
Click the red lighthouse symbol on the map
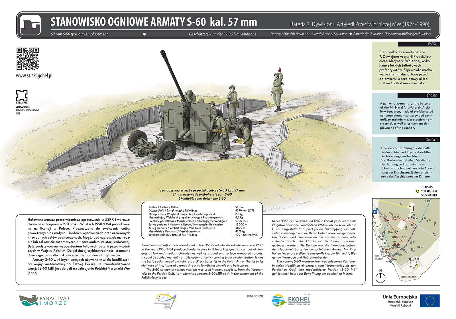click(x=414, y=208)
